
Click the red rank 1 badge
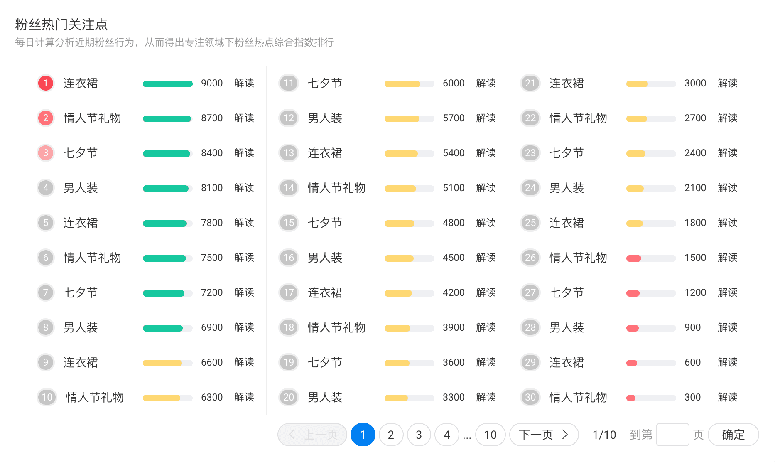pos(46,83)
